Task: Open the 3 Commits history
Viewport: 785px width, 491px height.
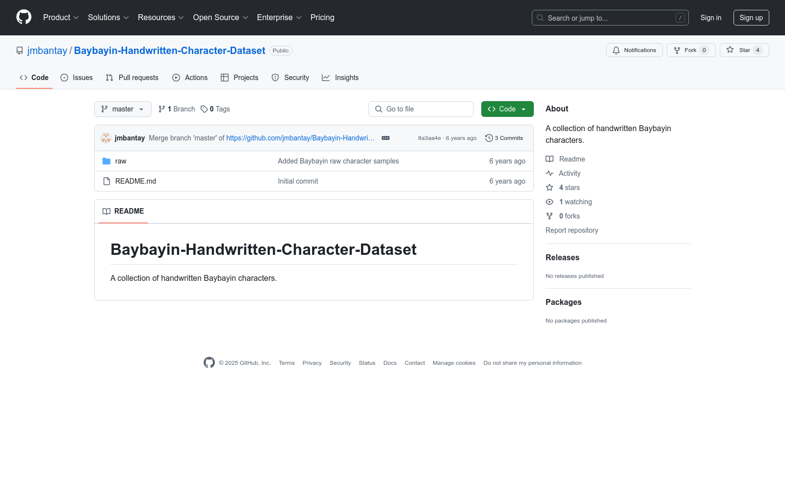Action: click(x=504, y=138)
